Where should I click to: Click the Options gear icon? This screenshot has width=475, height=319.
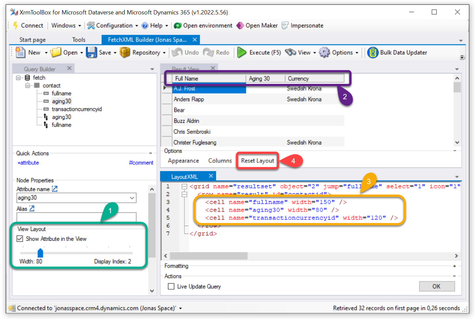324,52
